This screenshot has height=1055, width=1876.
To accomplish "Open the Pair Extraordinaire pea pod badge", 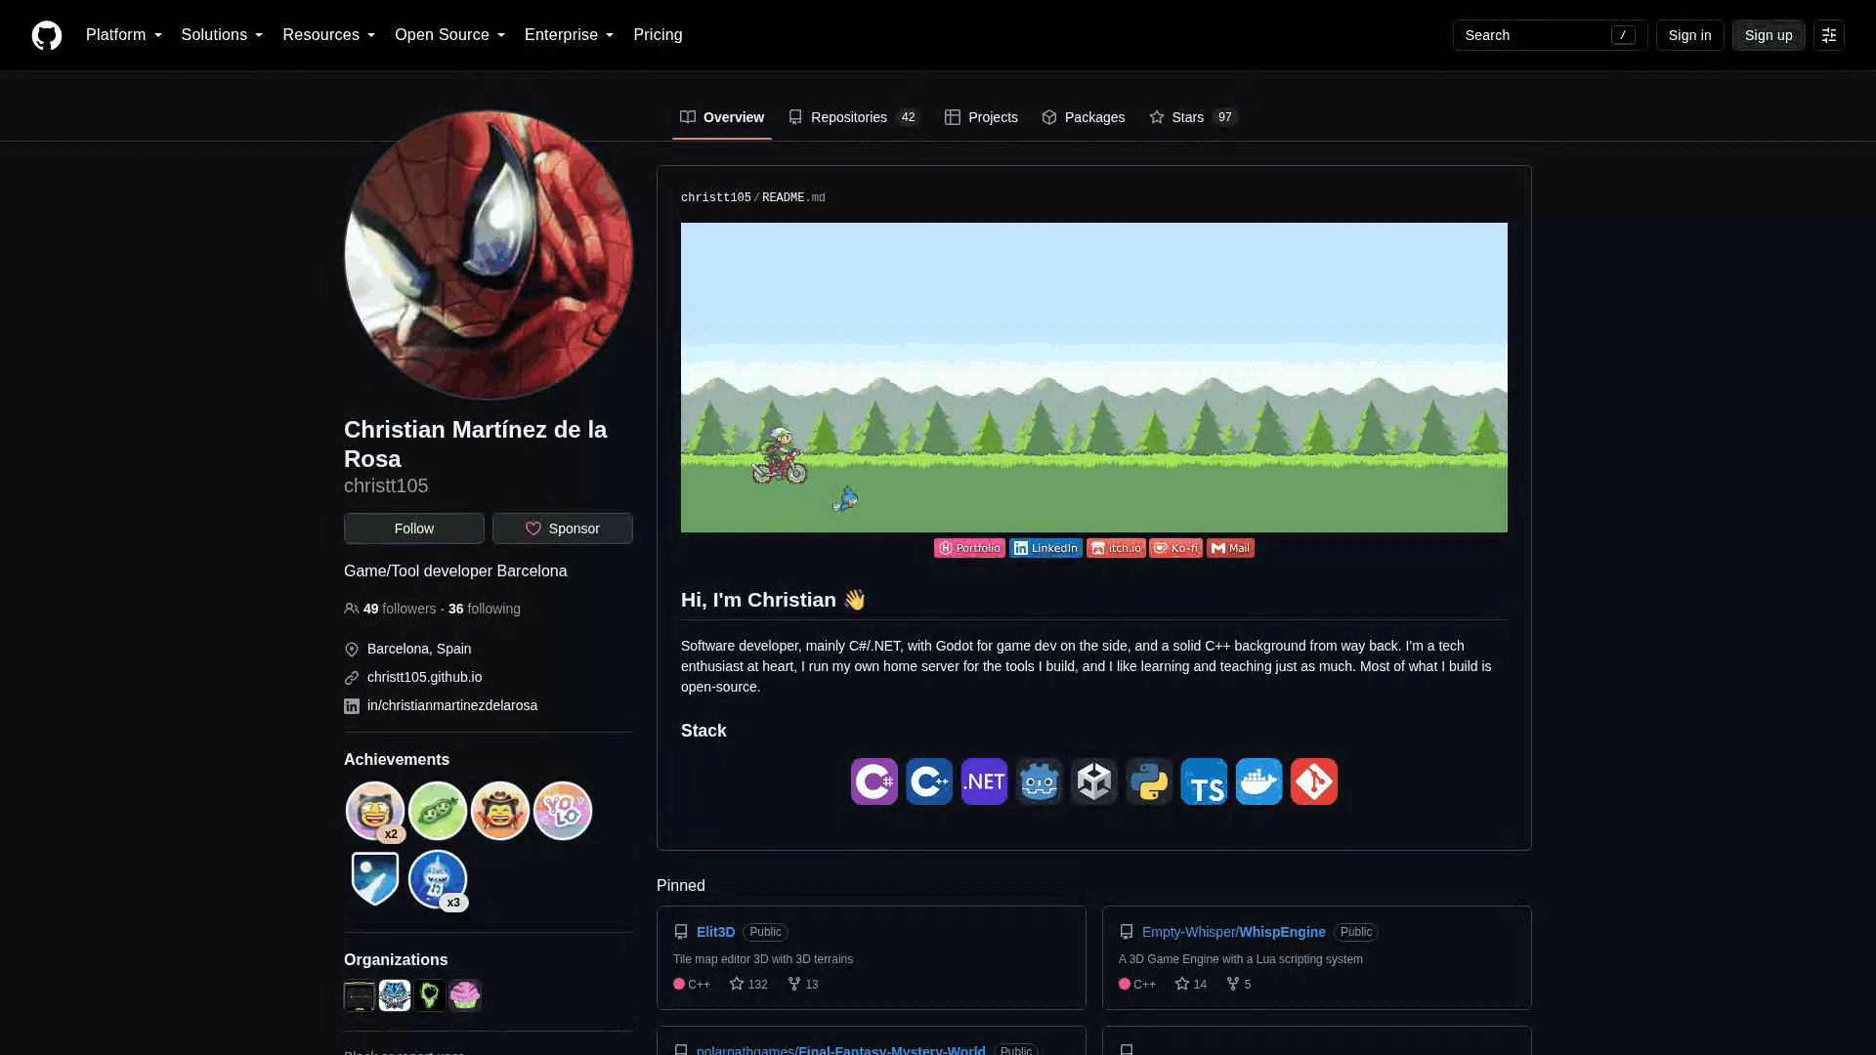I will point(438,811).
